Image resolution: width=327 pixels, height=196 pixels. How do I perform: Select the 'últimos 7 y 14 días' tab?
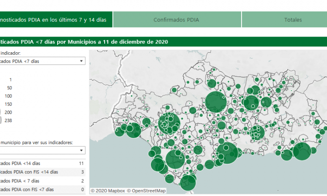(56, 20)
